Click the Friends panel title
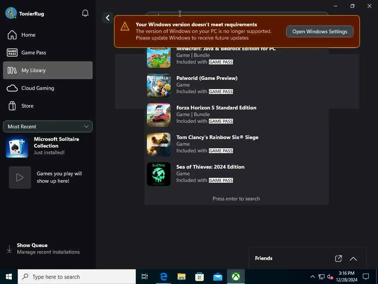This screenshot has width=378, height=284. click(x=264, y=258)
